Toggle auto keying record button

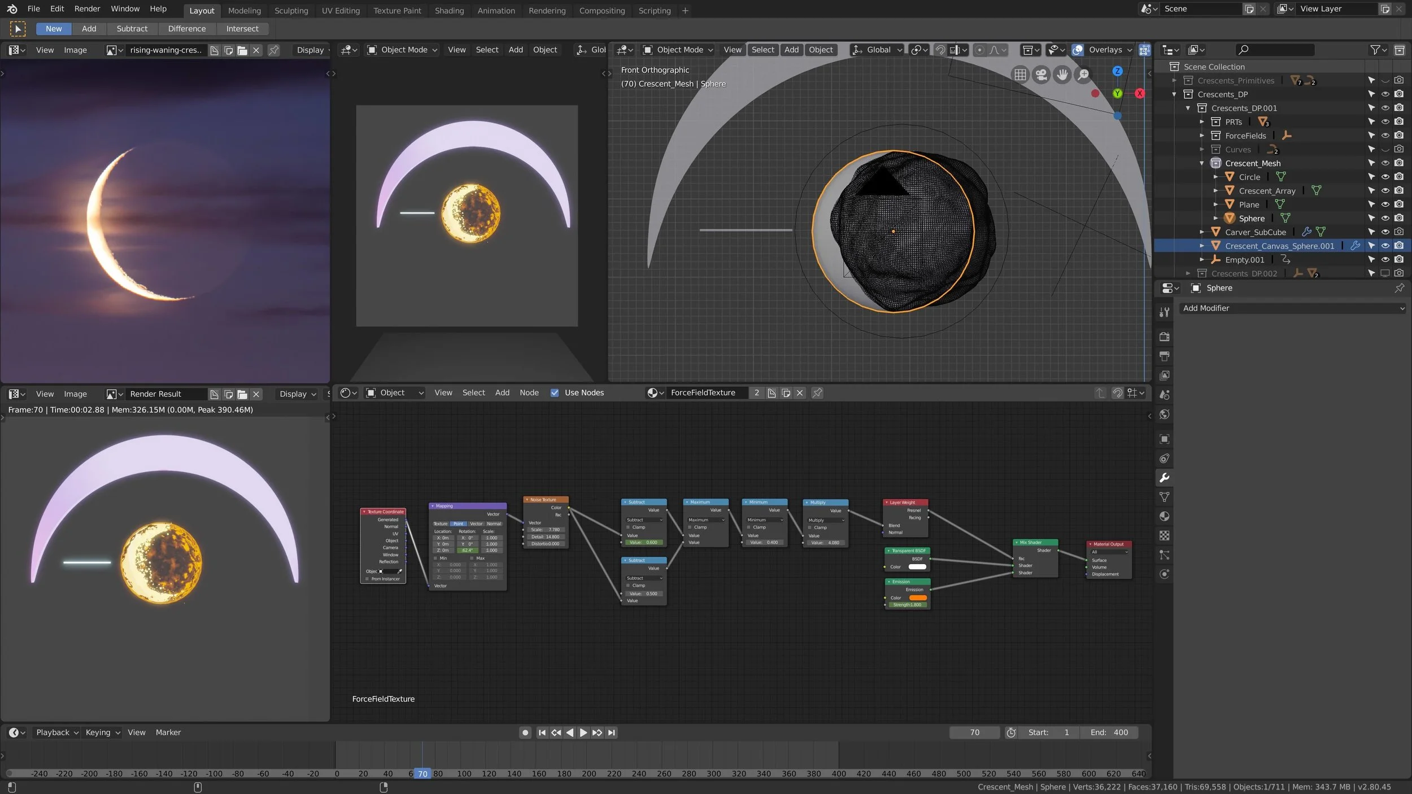click(x=525, y=733)
